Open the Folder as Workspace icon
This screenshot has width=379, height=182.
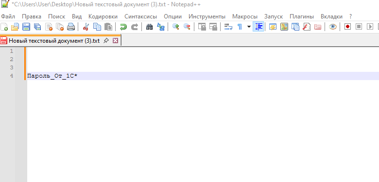(318, 27)
